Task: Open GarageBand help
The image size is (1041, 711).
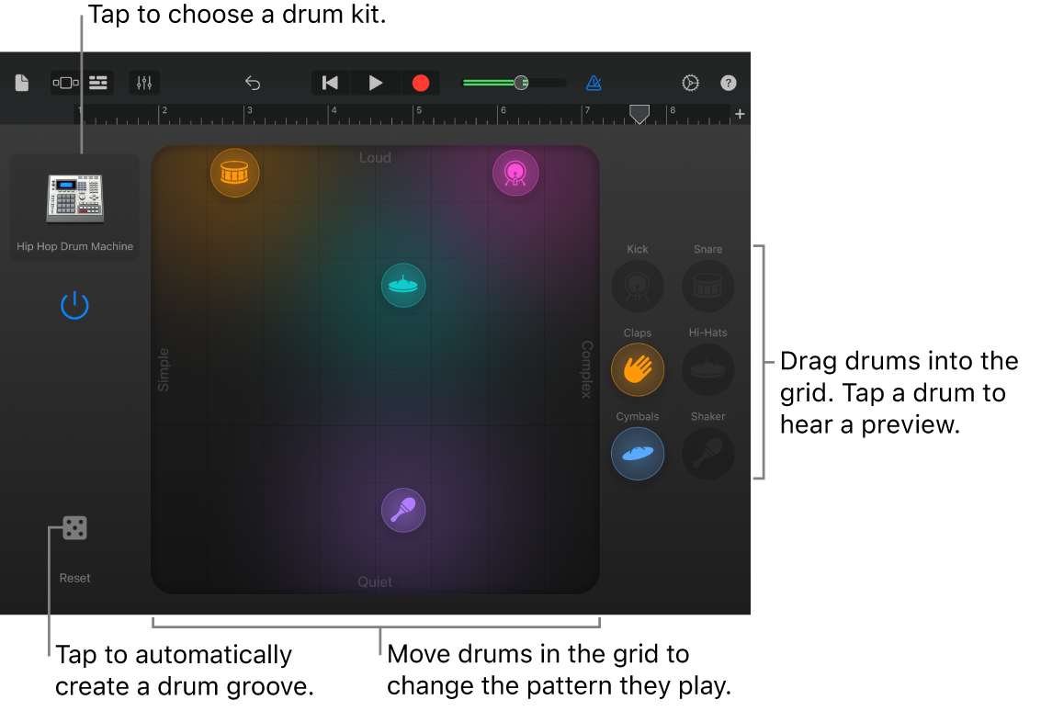Action: click(x=728, y=83)
